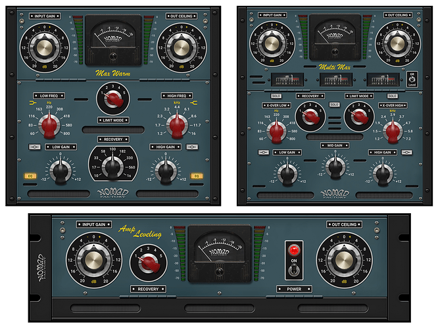
Task: Click the High Gain knob in Max Warm
Action: (166, 170)
